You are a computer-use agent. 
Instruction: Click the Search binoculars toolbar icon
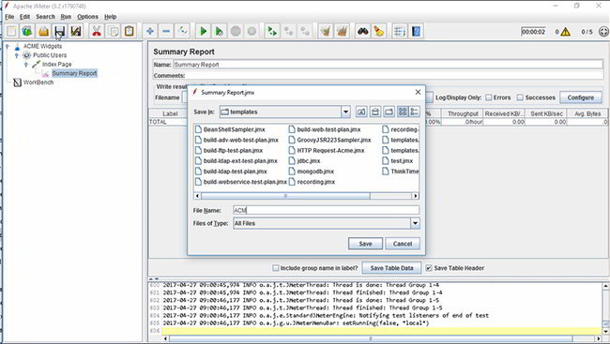[363, 31]
